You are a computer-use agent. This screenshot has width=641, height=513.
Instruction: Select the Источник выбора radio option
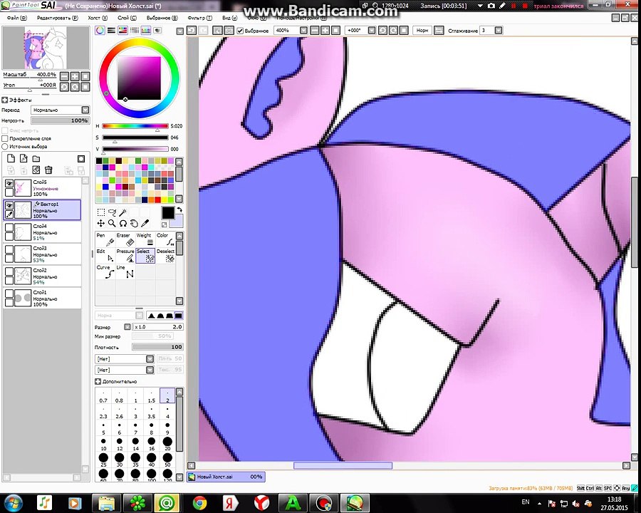5,147
